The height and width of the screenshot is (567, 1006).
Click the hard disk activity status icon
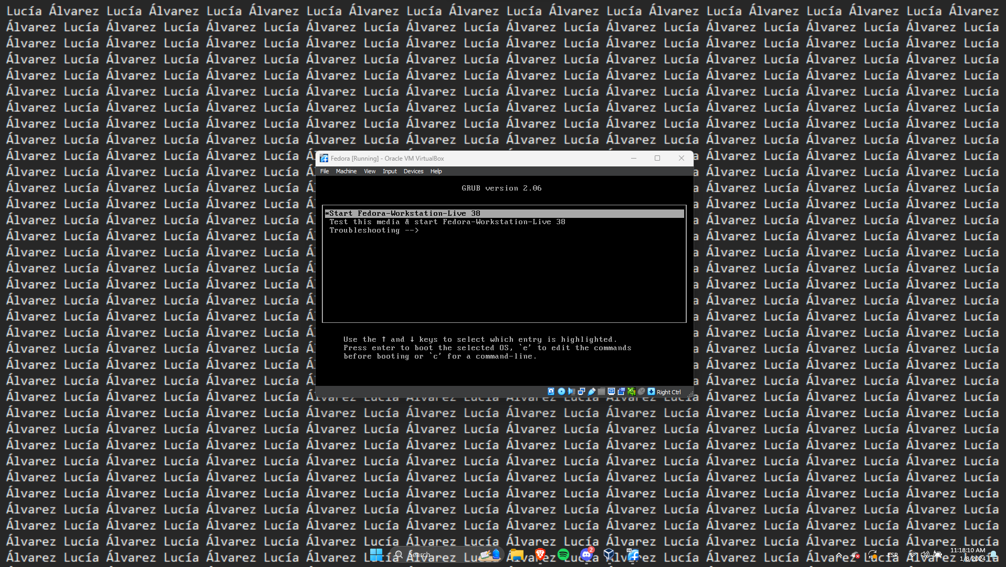[551, 392]
